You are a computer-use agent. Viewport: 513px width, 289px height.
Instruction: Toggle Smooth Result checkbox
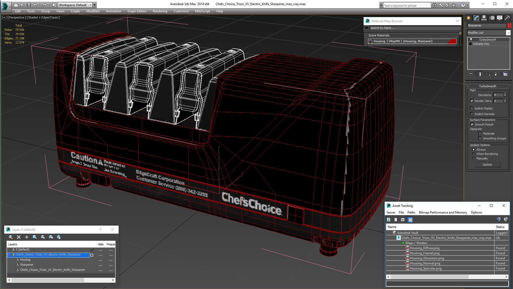(x=472, y=124)
